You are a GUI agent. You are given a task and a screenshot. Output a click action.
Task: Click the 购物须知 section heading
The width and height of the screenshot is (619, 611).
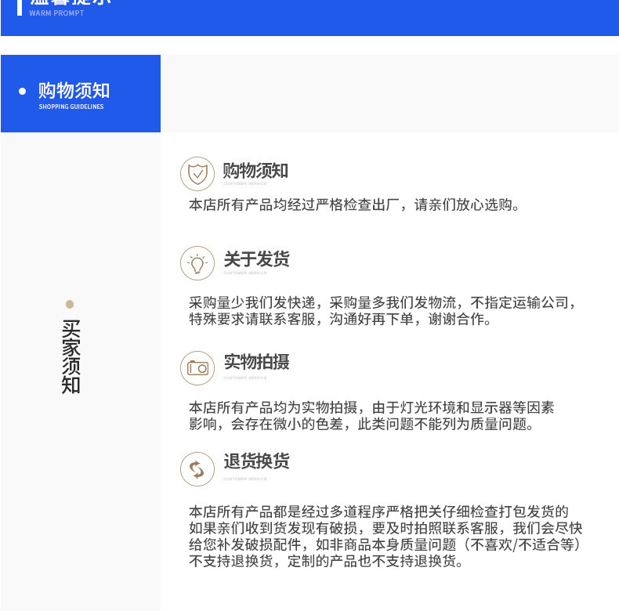(255, 171)
